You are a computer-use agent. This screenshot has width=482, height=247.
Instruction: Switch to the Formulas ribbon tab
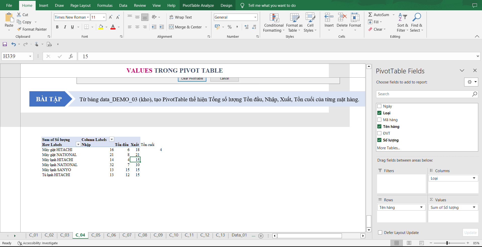pyautogui.click(x=105, y=5)
